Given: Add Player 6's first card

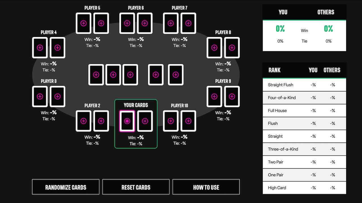Looking at the screenshot, I should tap(127, 23).
